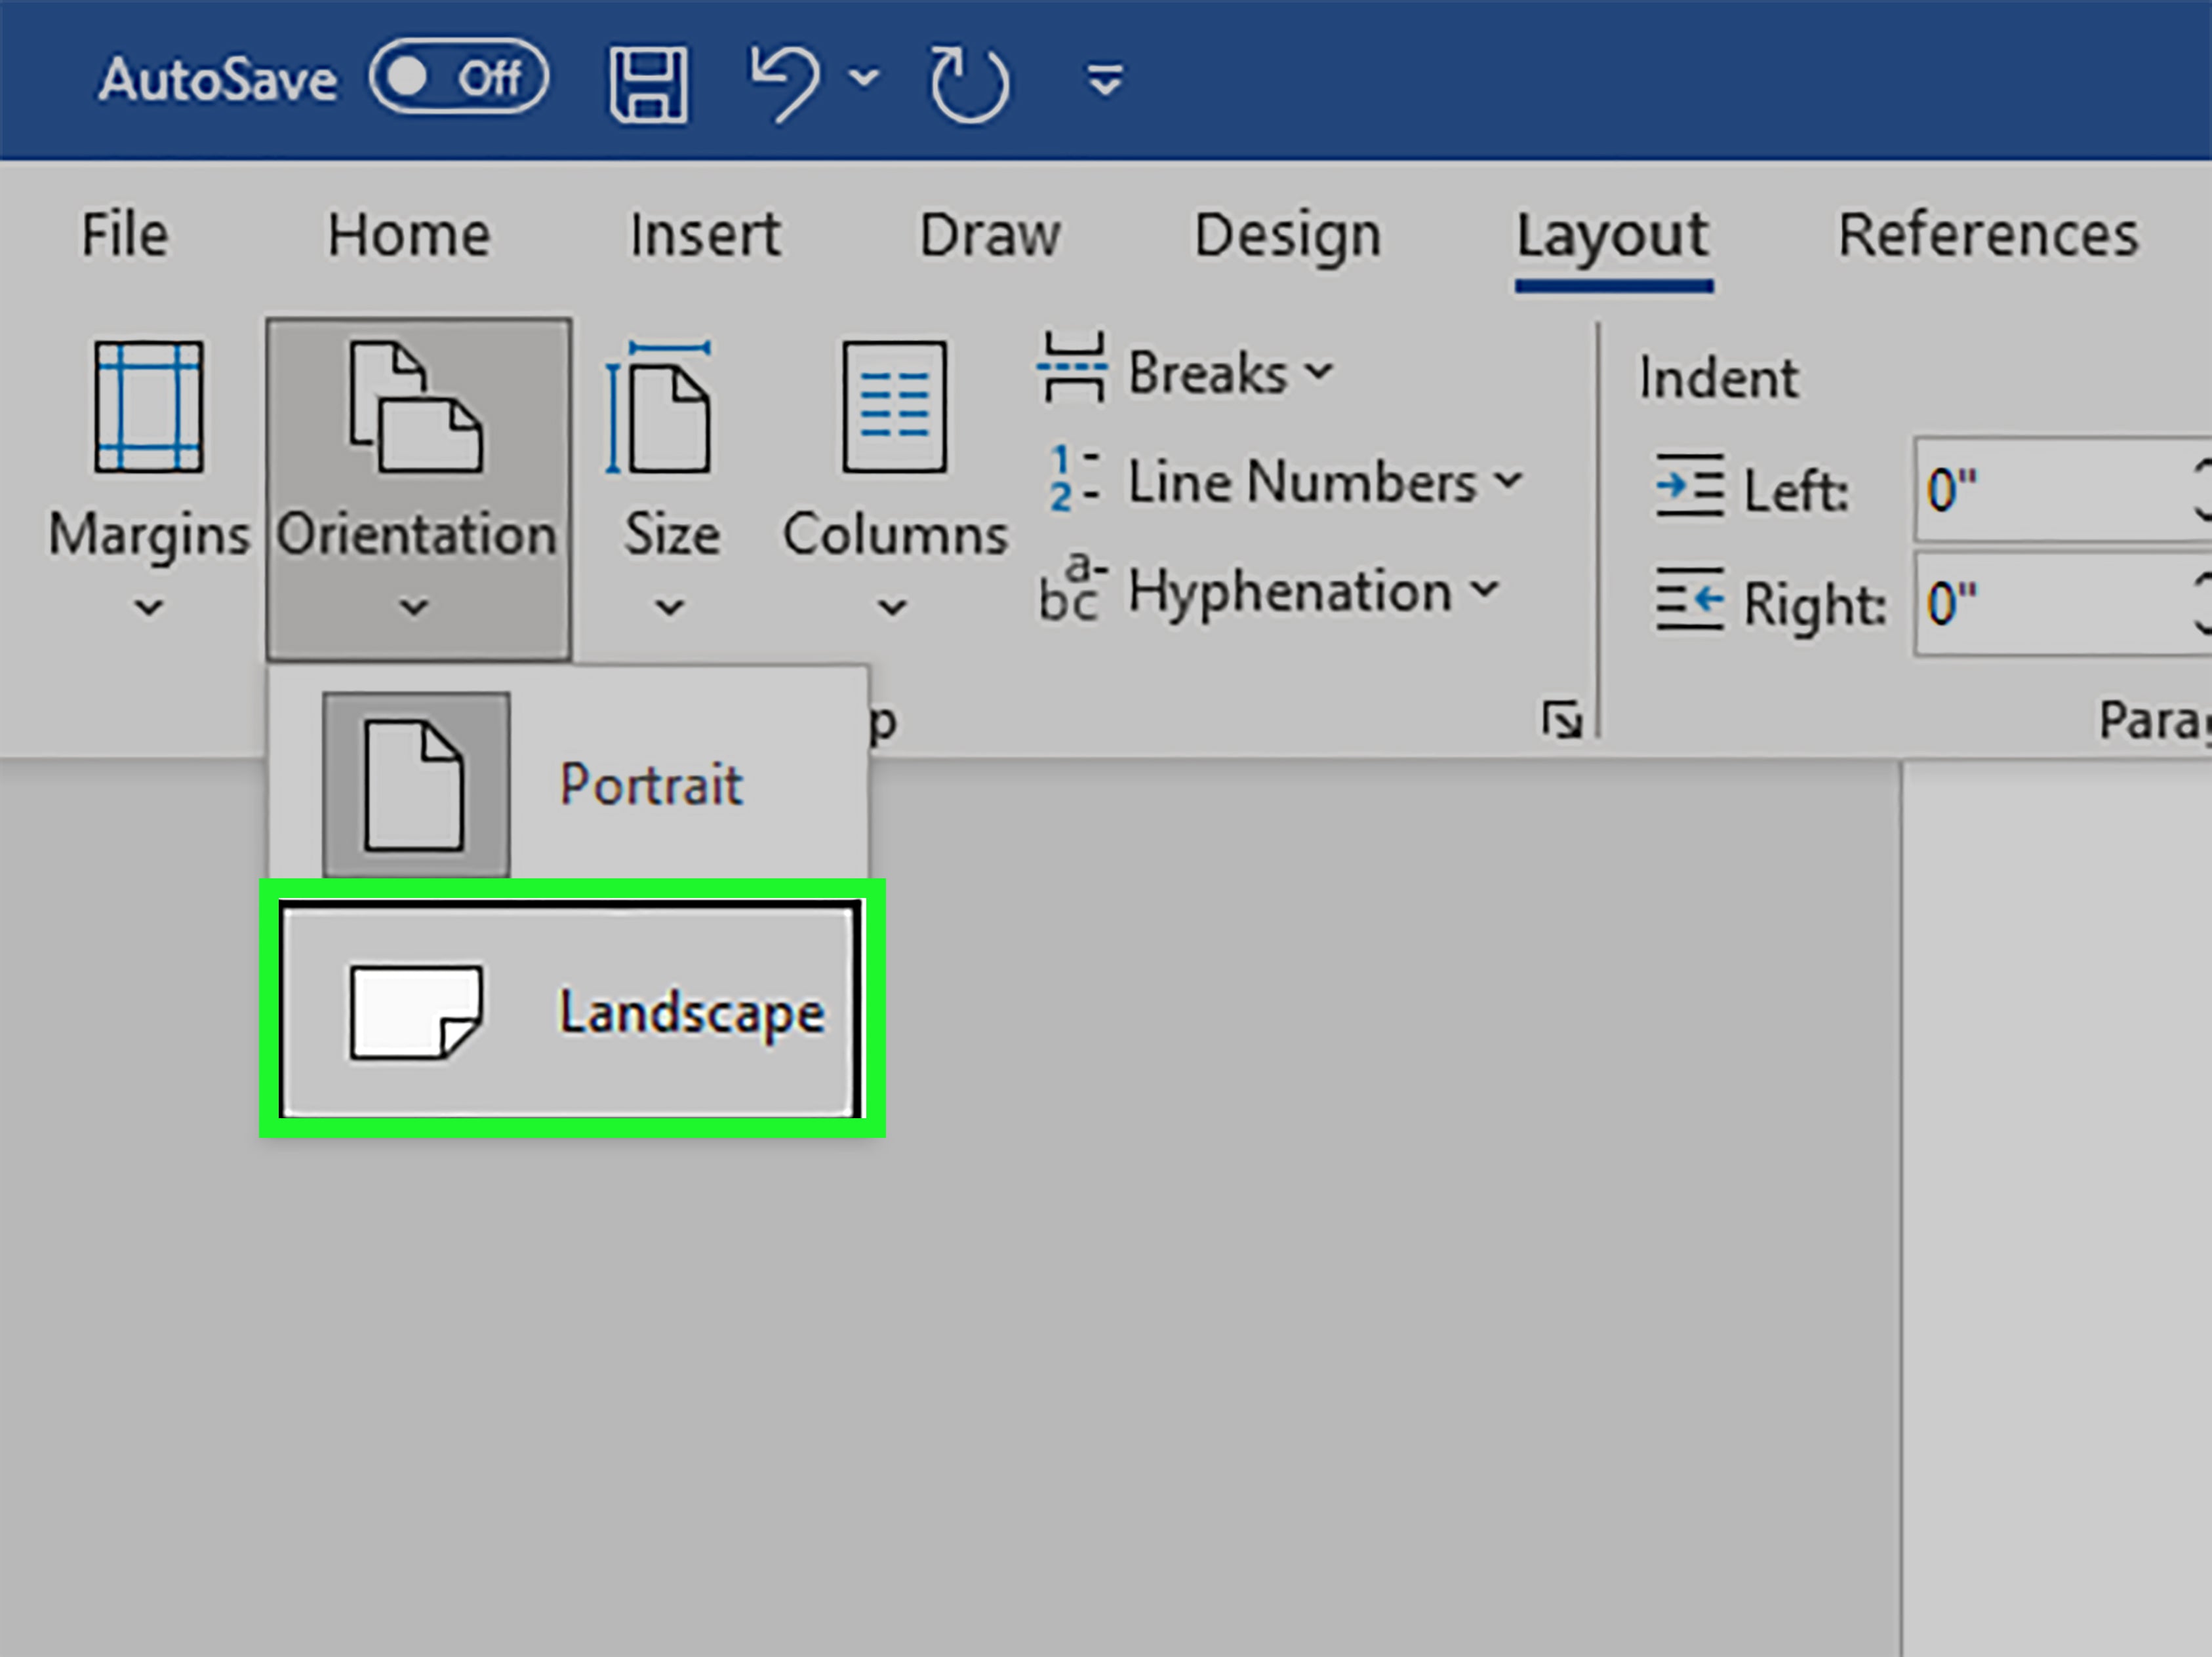Screen dimensions: 2212x1657
Task: Click the Size page icon
Action: tap(659, 406)
